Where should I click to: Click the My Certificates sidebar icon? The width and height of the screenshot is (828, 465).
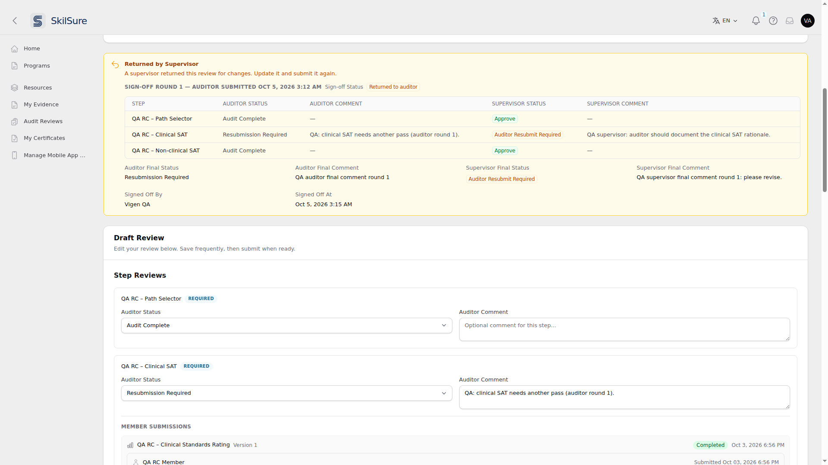tap(15, 138)
